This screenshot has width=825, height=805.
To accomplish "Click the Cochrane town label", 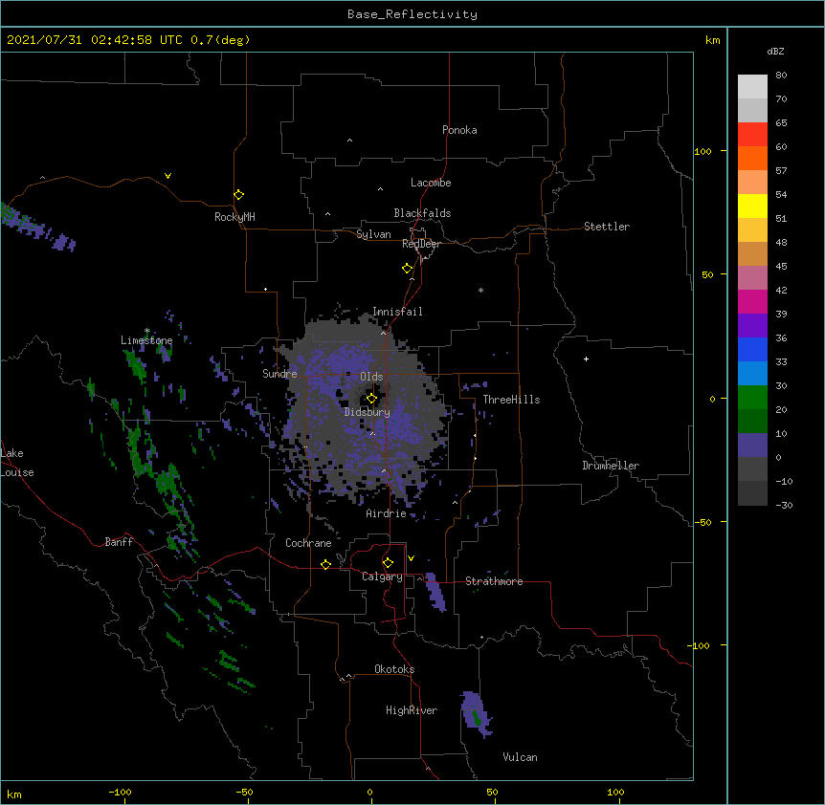I will pos(308,543).
